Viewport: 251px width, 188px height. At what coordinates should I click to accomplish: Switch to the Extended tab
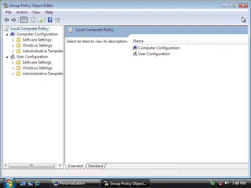(75, 166)
